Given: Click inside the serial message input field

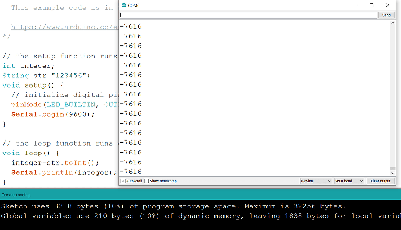Looking at the screenshot, I should pyautogui.click(x=248, y=15).
